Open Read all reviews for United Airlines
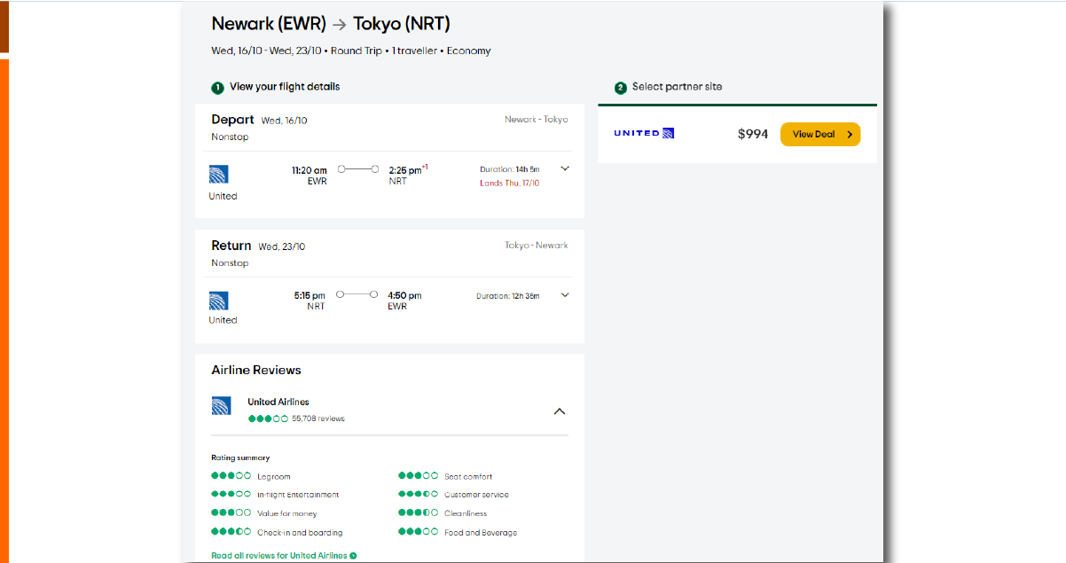This screenshot has width=1066, height=563. 284,556
